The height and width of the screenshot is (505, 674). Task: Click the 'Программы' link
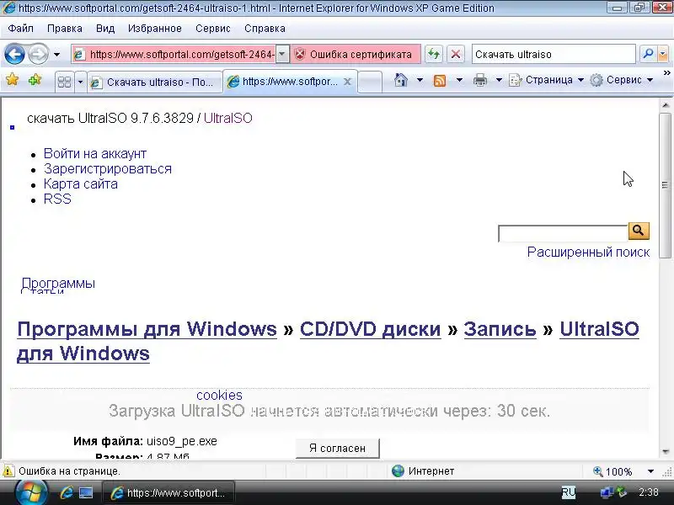point(58,283)
